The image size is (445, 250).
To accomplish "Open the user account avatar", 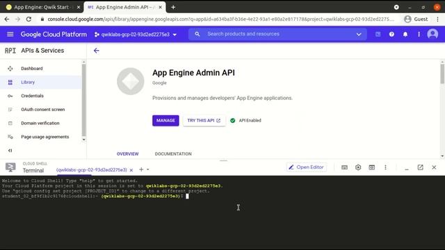I will (x=432, y=34).
